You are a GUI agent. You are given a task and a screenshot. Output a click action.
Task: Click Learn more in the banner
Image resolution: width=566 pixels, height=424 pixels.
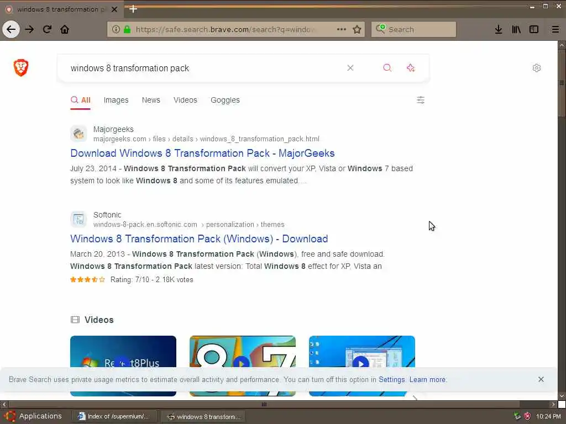427,380
